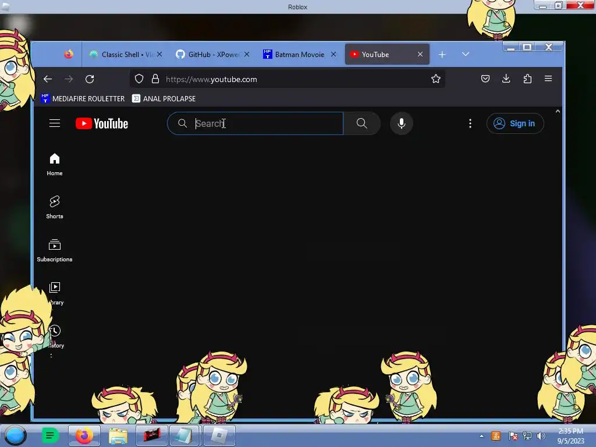Click the YouTube search magnifier button
Viewport: 596px width, 447px height.
361,123
